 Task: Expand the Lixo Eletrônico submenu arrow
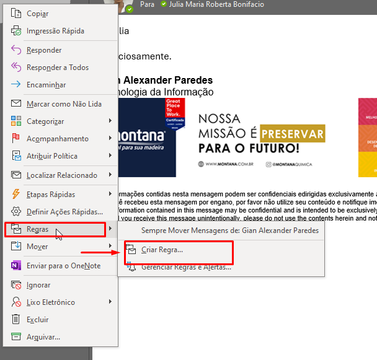point(110,302)
